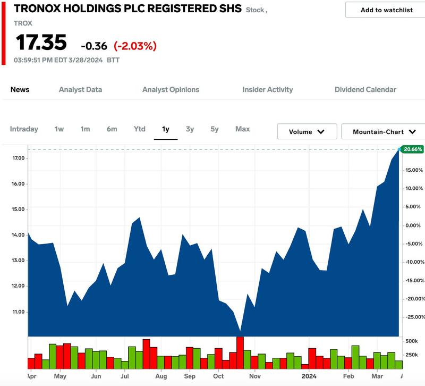The height and width of the screenshot is (386, 425).
Task: Select 3y chart range
Action: (x=190, y=129)
